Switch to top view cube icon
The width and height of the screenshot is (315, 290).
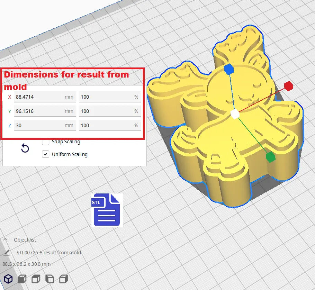pos(36,279)
